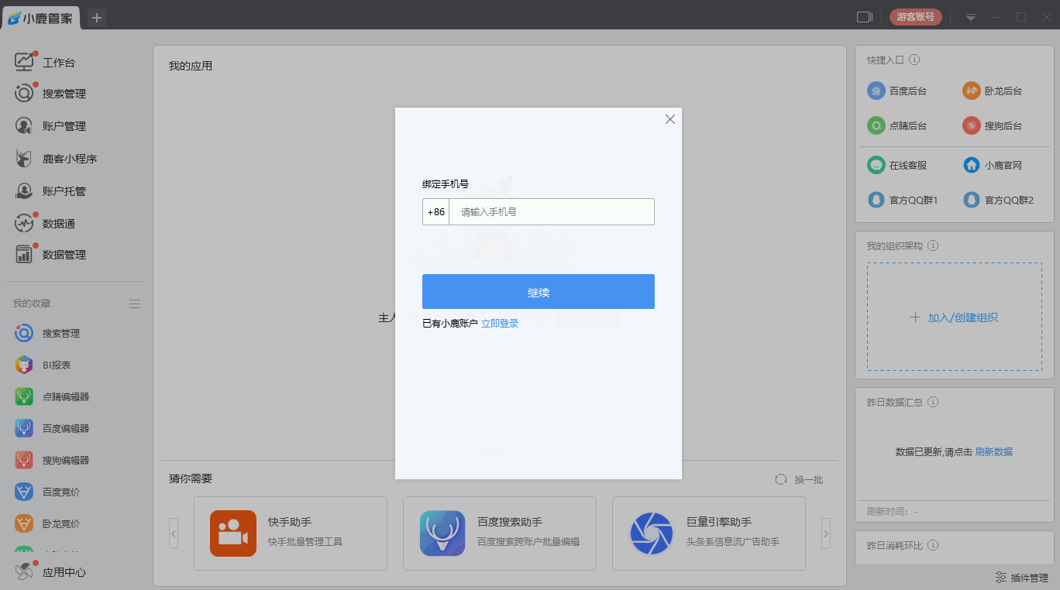The width and height of the screenshot is (1060, 590).
Task: Open 百度编辑器 from the favorites list
Action: (53, 428)
